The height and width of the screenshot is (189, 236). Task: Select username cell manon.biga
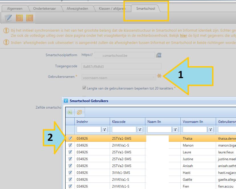tap(226, 145)
